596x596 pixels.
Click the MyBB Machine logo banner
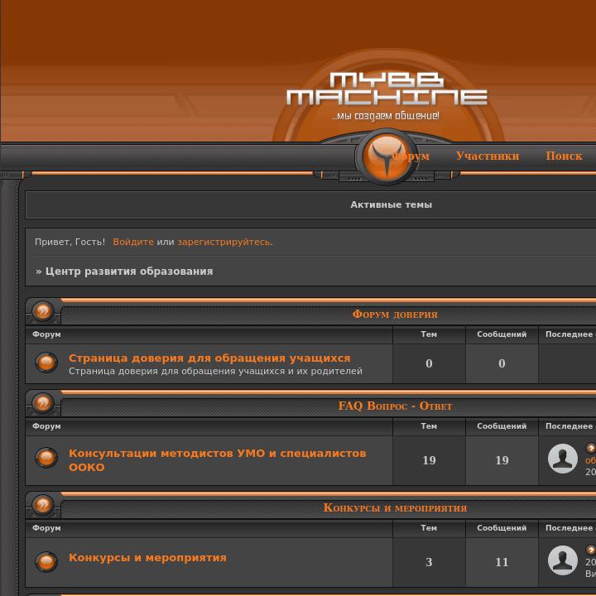(387, 96)
